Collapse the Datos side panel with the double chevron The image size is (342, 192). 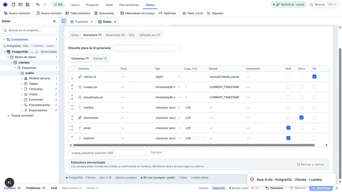54,21
